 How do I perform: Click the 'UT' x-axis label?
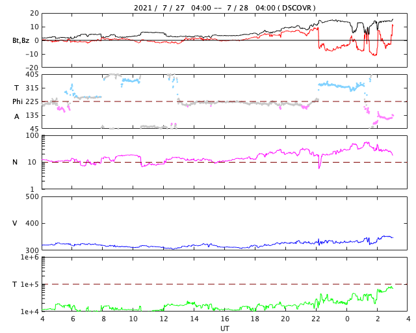(x=224, y=328)
